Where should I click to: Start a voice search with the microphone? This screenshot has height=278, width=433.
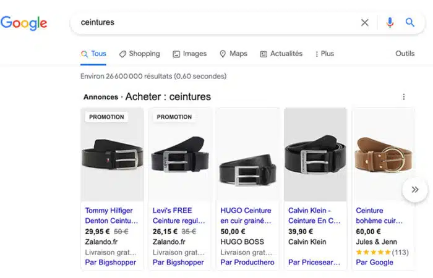[x=390, y=23]
